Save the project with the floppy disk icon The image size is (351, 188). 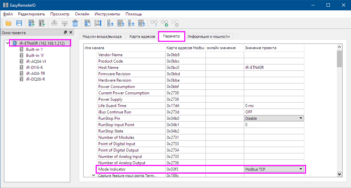tap(19, 23)
